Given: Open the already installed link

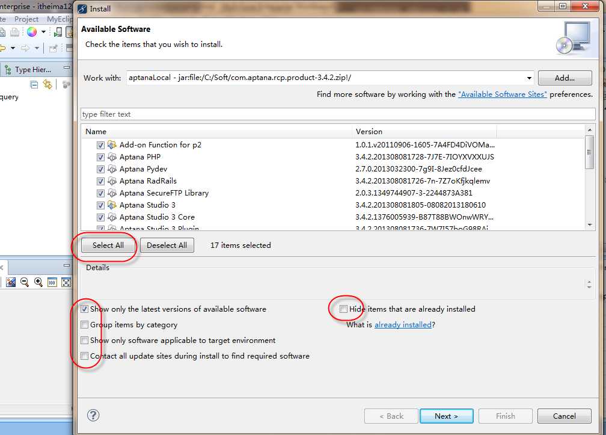Looking at the screenshot, I should point(403,325).
